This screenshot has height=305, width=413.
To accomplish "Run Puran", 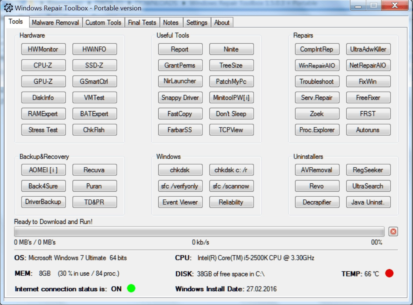I will pyautogui.click(x=95, y=186).
